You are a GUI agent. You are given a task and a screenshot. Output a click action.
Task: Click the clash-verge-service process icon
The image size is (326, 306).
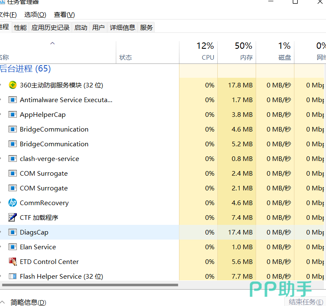[x=13, y=159]
